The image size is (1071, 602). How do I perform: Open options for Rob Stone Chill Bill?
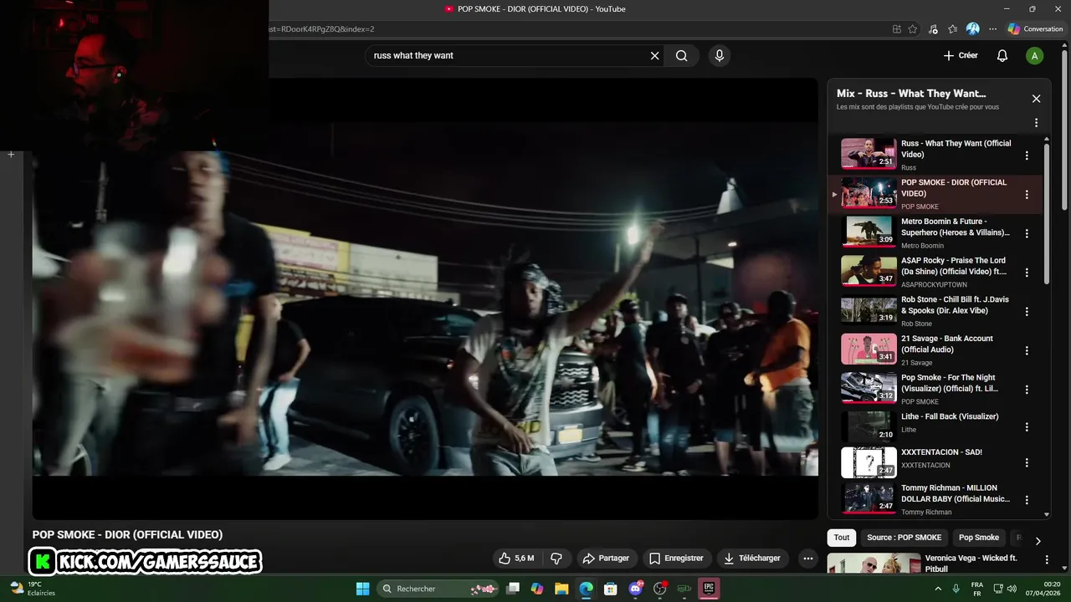coord(1027,311)
